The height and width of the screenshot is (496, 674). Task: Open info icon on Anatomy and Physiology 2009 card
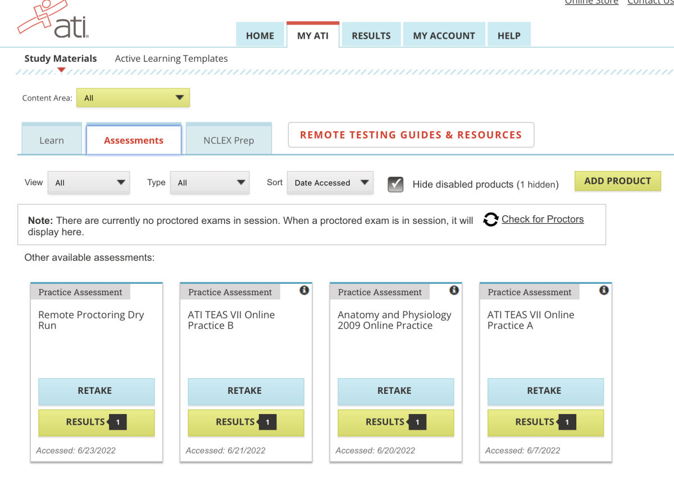454,290
